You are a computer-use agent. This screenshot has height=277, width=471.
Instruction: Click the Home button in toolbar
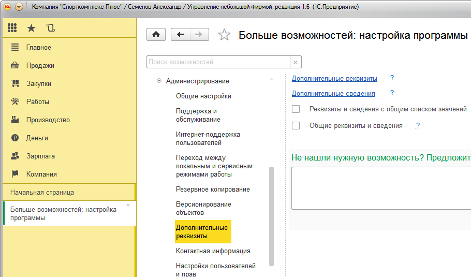tap(156, 35)
